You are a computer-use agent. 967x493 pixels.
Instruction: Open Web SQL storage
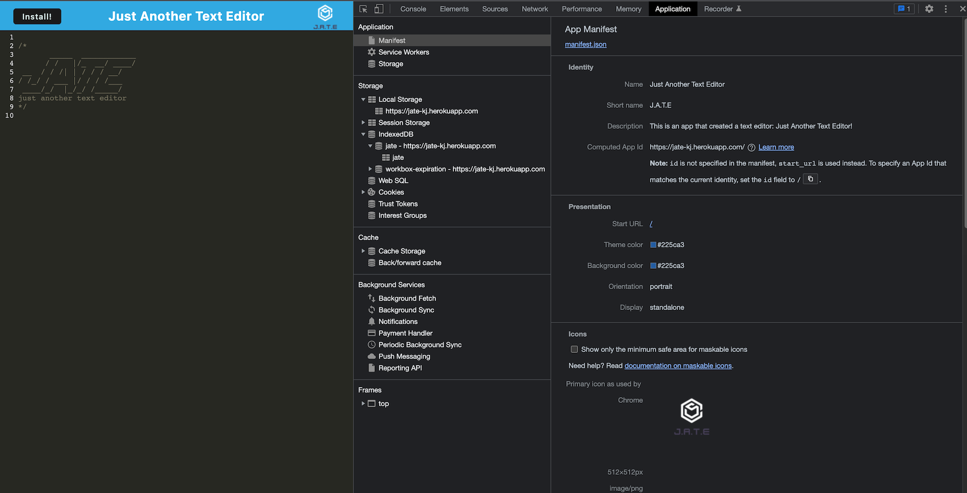point(393,181)
